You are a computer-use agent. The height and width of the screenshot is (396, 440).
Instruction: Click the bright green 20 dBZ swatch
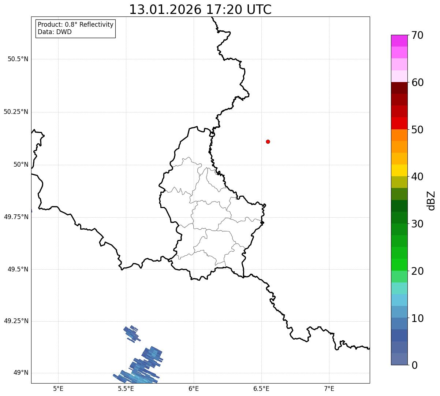click(399, 265)
